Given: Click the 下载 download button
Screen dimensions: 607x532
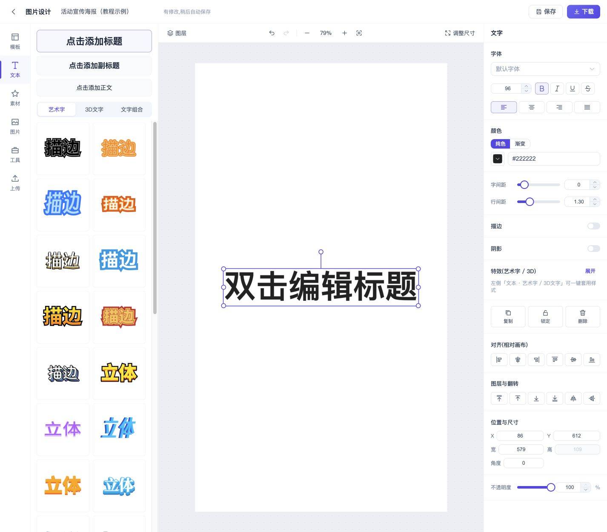Looking at the screenshot, I should click(584, 11).
